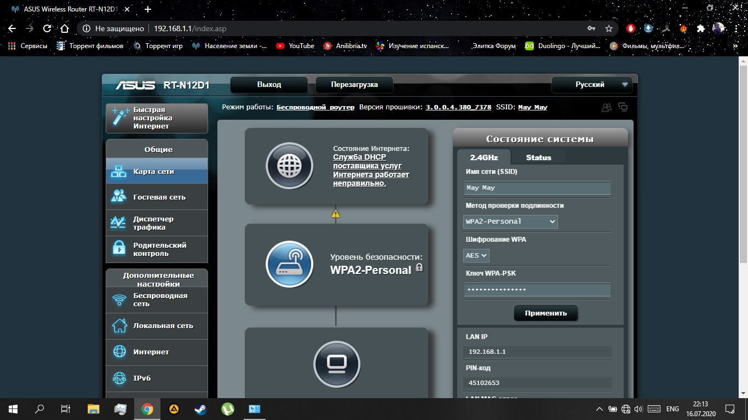
Task: Open the Duolingo bookmark
Action: point(563,46)
